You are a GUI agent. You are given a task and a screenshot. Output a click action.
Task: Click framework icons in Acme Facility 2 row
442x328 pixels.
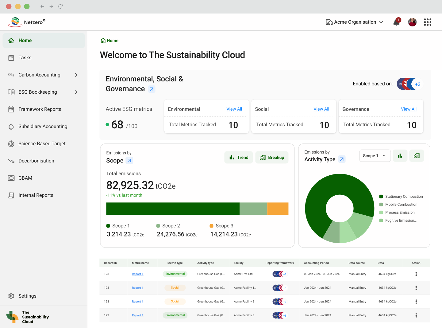(x=279, y=302)
